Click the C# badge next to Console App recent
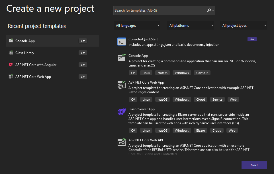 tap(83, 41)
